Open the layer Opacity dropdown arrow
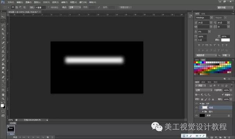The image size is (235, 139). (x=231, y=90)
